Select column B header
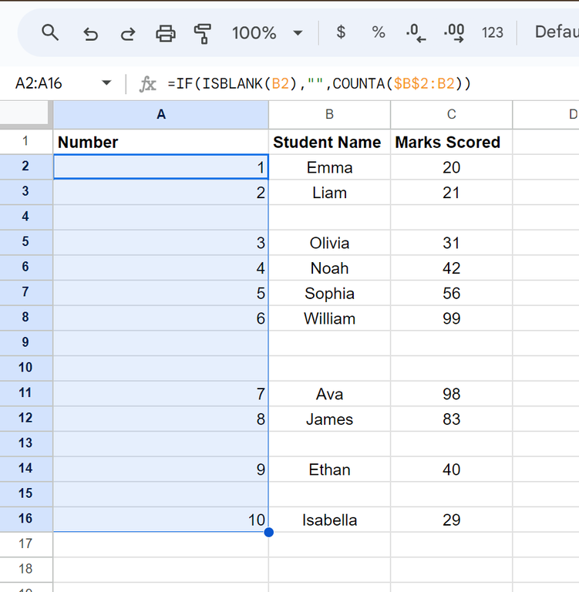 point(329,114)
